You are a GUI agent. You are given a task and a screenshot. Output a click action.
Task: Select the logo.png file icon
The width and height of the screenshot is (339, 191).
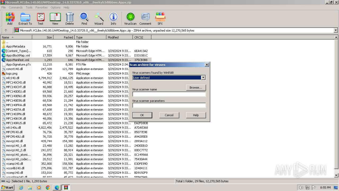pos(4,73)
